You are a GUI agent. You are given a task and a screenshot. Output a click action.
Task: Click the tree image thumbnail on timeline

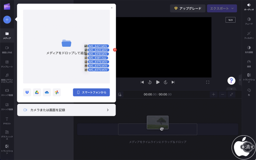[158, 122]
